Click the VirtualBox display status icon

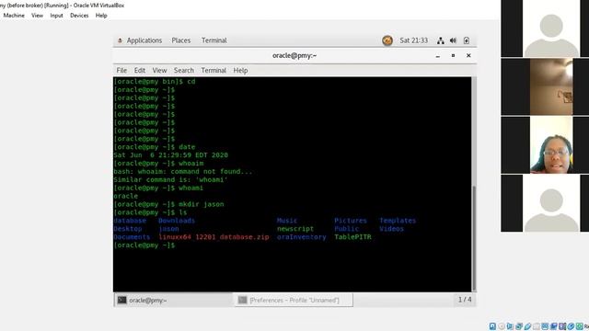pos(545,326)
